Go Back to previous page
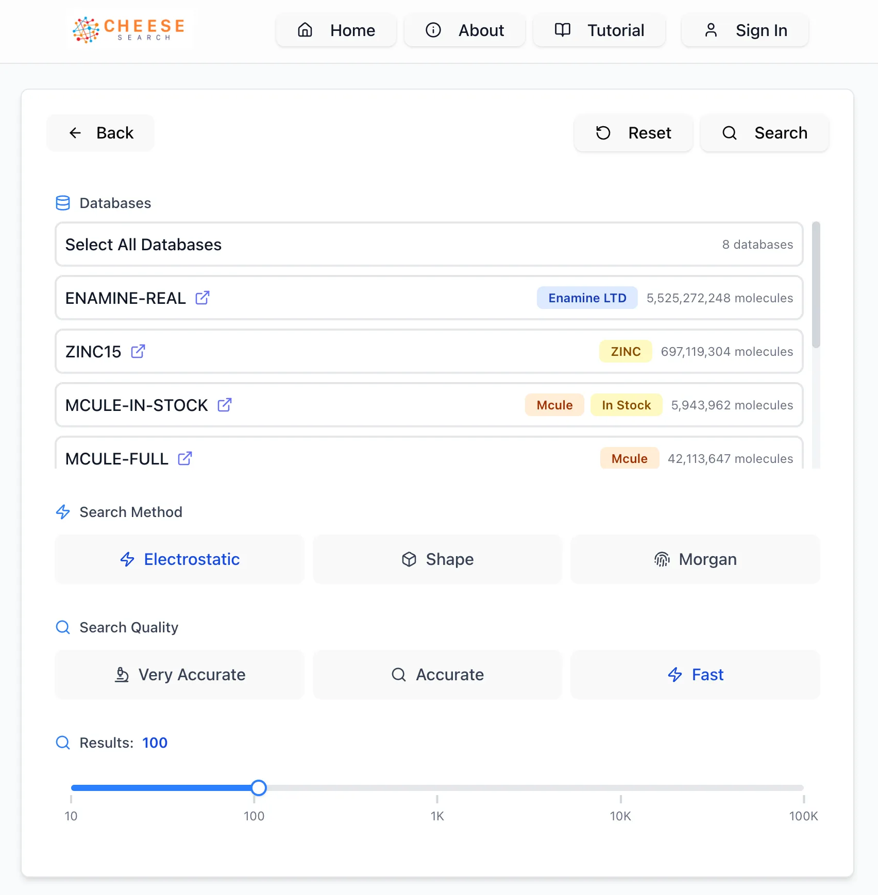Image resolution: width=878 pixels, height=895 pixels. click(100, 133)
